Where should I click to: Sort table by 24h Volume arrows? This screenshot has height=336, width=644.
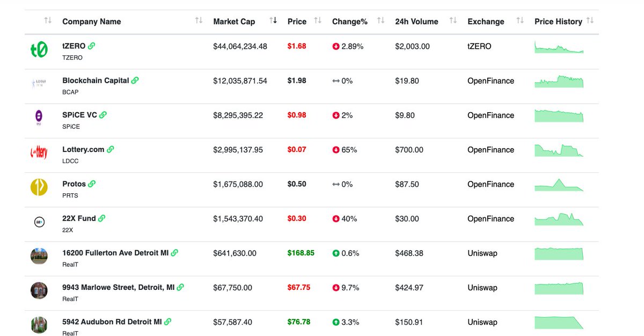point(453,21)
